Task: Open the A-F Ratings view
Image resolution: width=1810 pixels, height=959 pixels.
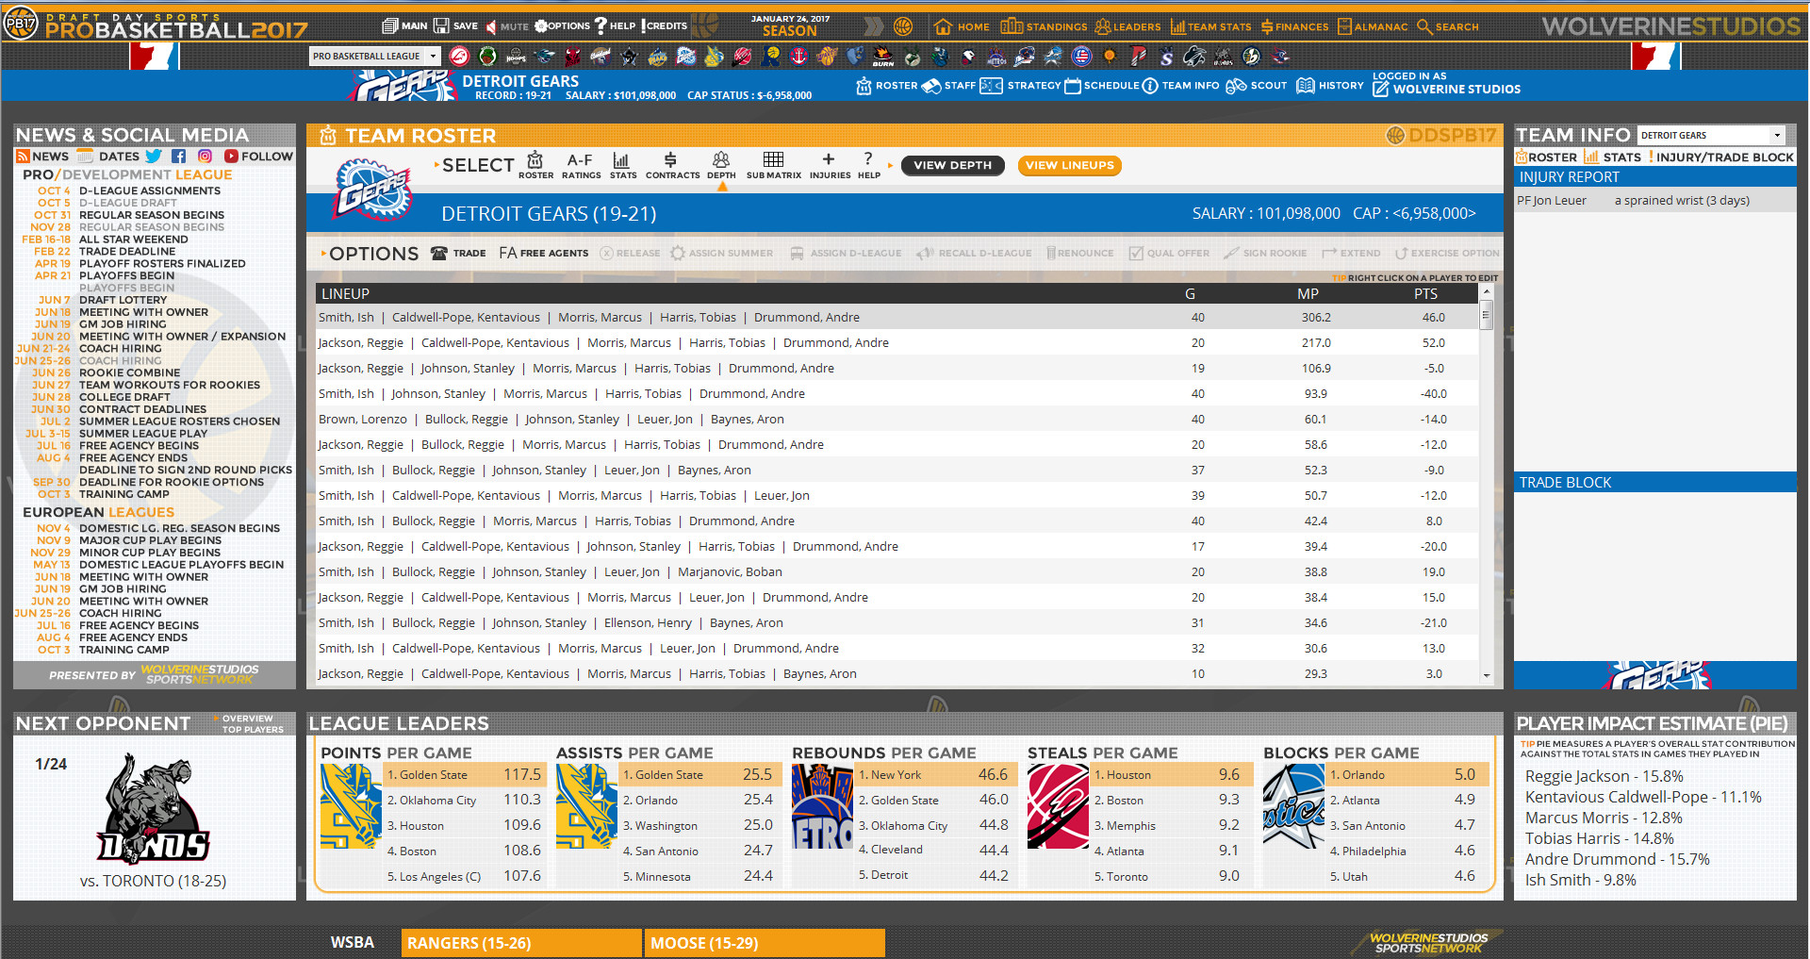Action: click(581, 165)
